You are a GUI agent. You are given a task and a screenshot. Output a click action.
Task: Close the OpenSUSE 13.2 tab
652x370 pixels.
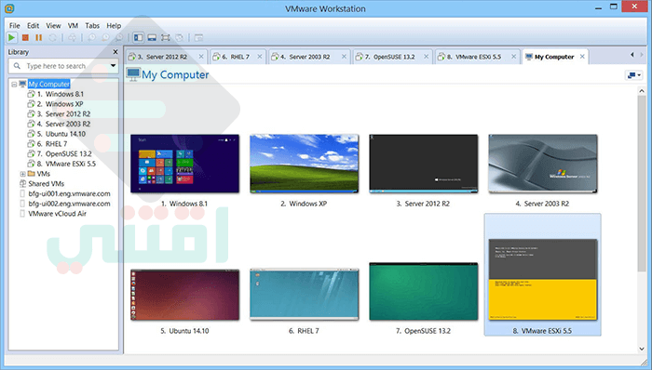(x=427, y=57)
